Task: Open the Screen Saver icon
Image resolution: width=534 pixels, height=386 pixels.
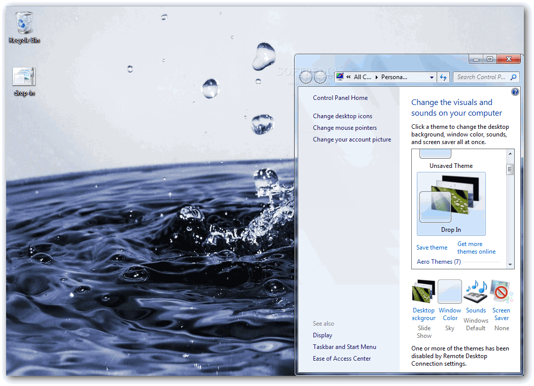Action: pyautogui.click(x=502, y=291)
